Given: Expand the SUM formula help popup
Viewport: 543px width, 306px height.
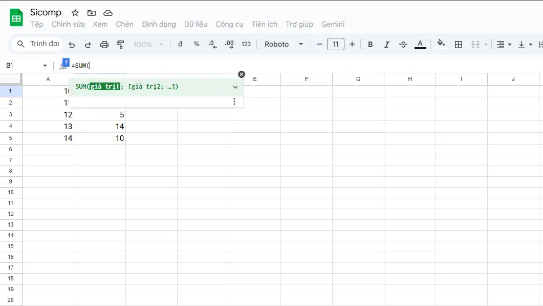Looking at the screenshot, I should [235, 87].
